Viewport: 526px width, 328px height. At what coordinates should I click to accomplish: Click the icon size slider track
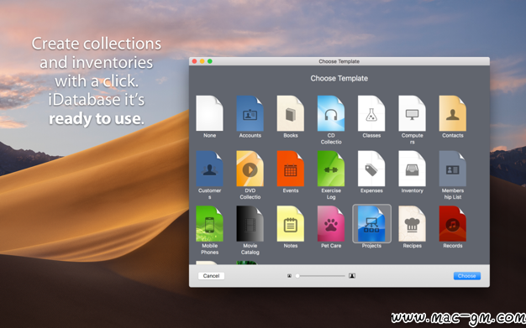(321, 276)
